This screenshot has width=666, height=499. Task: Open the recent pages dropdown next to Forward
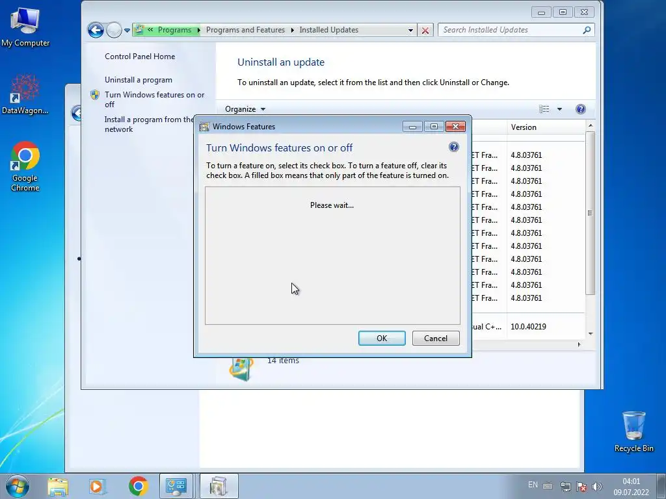(x=127, y=31)
